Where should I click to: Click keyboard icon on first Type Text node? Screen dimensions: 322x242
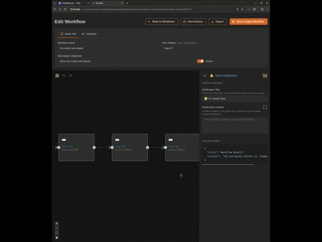(x=64, y=140)
